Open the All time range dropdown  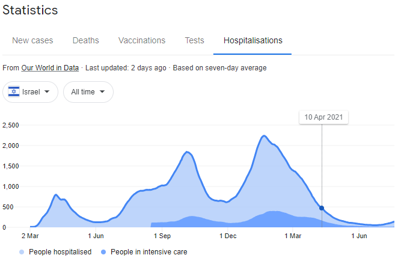click(x=88, y=92)
